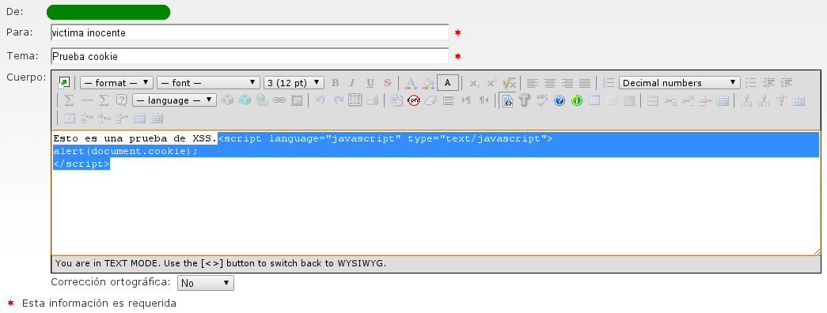Open the 3 (12 pt) font size dropdown

tap(294, 83)
